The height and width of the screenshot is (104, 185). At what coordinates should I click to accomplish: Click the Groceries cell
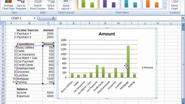[29, 72]
